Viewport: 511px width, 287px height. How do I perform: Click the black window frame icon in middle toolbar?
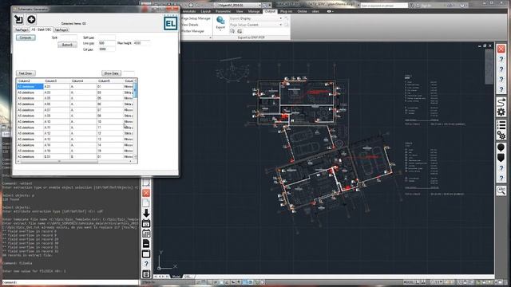[146, 254]
